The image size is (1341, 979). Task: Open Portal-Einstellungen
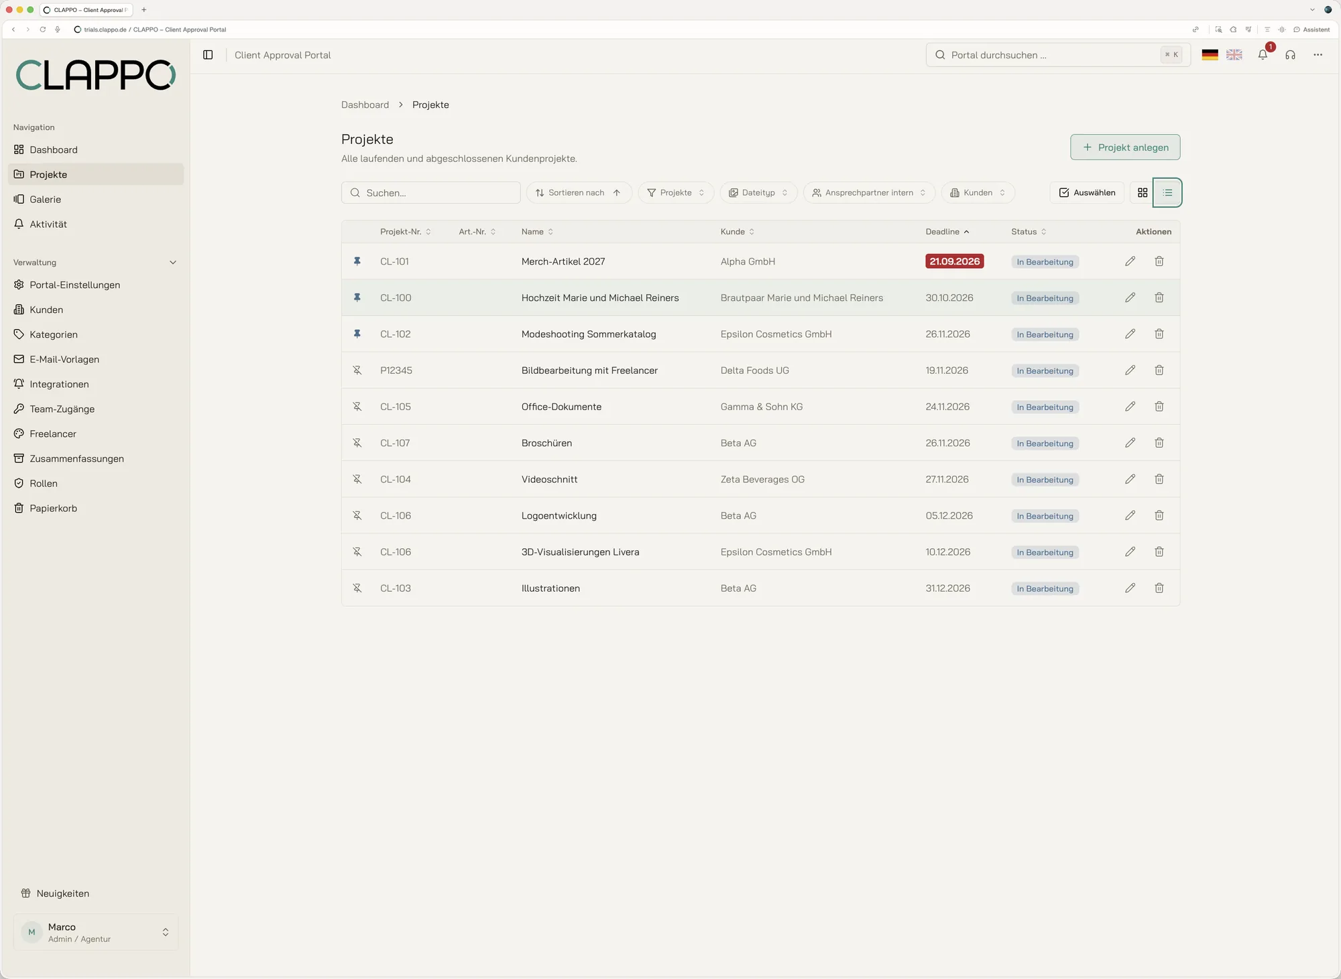click(x=96, y=285)
